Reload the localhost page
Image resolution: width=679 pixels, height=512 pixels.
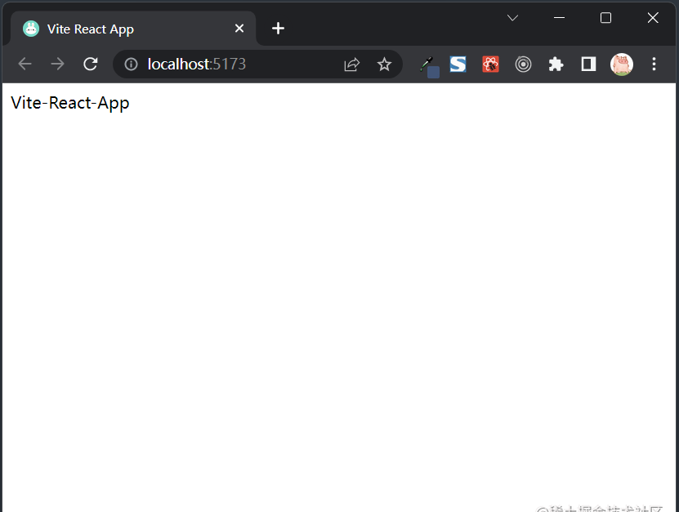coord(90,64)
